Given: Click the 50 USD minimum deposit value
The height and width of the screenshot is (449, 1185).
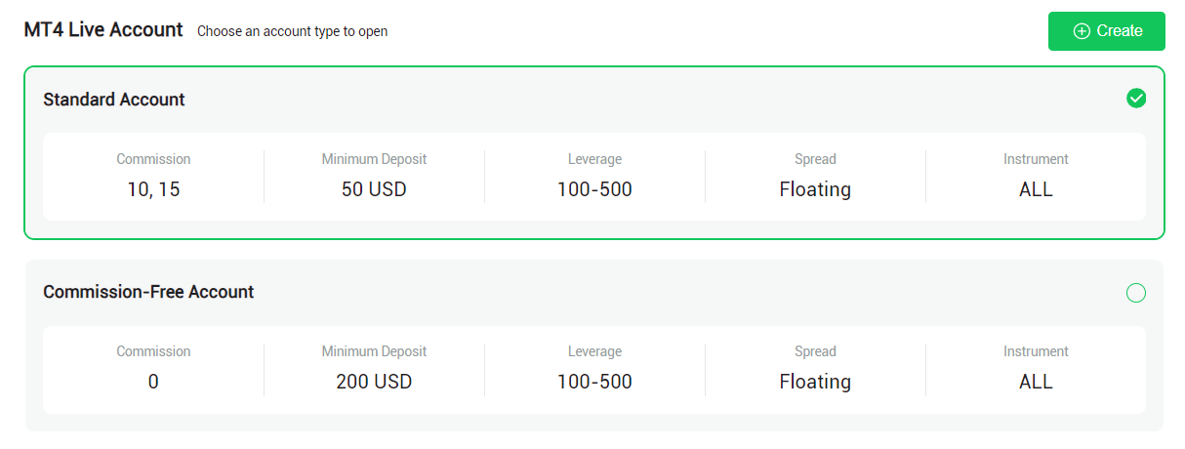Looking at the screenshot, I should pos(374,189).
